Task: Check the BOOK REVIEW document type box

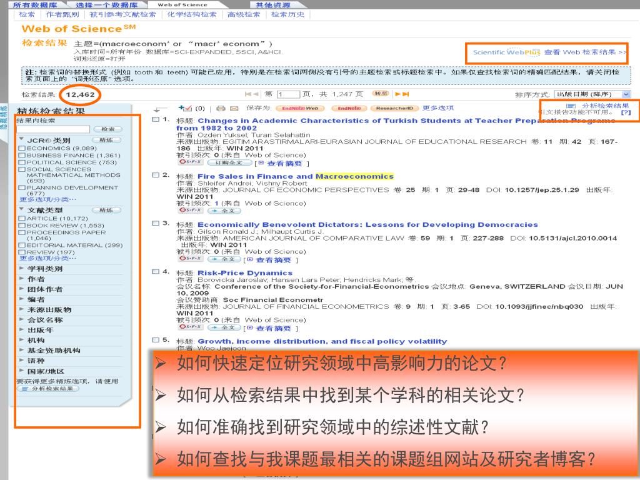Action: 22,225
